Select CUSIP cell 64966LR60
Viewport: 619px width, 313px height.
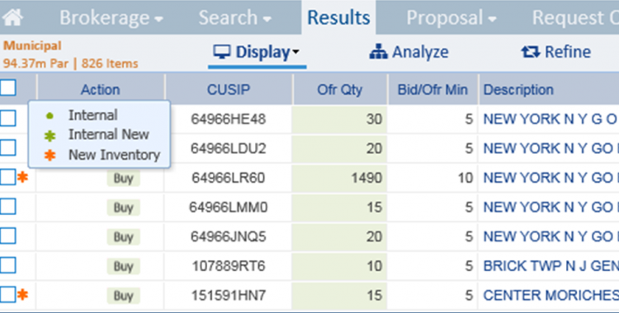(229, 178)
